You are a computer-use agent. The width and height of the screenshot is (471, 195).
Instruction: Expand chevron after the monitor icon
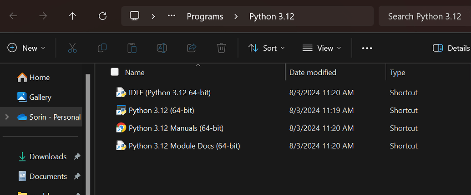pyautogui.click(x=153, y=16)
